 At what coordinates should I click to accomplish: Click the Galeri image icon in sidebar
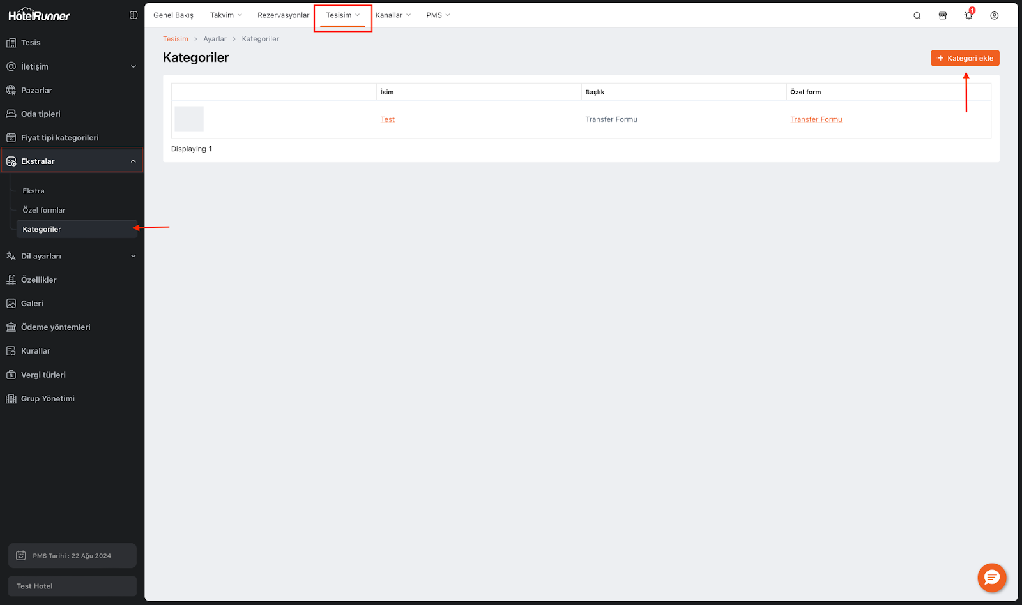pyautogui.click(x=11, y=304)
